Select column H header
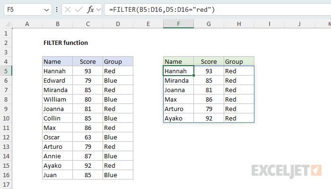 pyautogui.click(x=239, y=24)
